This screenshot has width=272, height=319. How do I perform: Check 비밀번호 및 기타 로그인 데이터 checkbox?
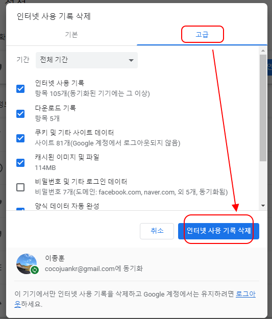click(x=20, y=187)
